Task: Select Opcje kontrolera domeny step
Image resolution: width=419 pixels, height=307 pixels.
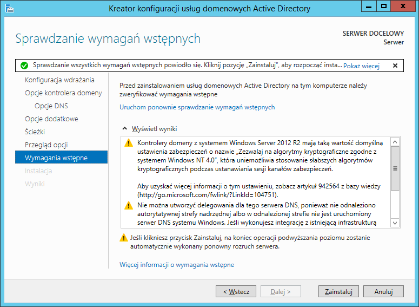Action: [x=63, y=93]
